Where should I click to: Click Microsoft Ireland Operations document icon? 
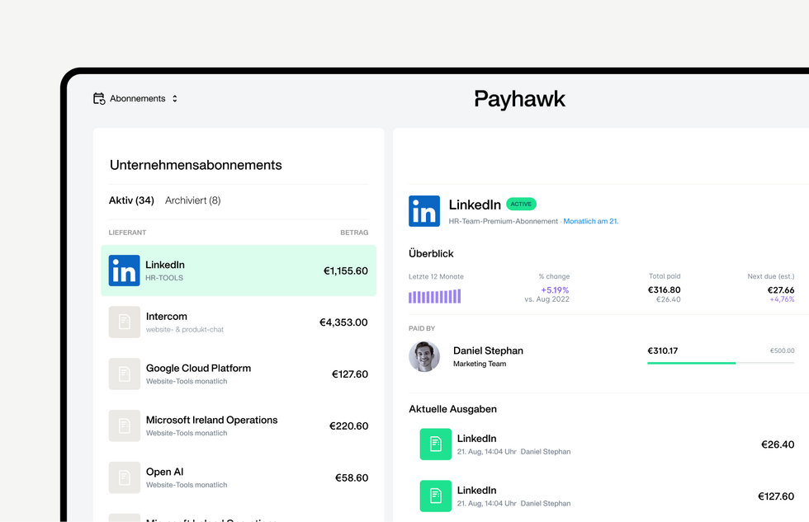coord(125,426)
